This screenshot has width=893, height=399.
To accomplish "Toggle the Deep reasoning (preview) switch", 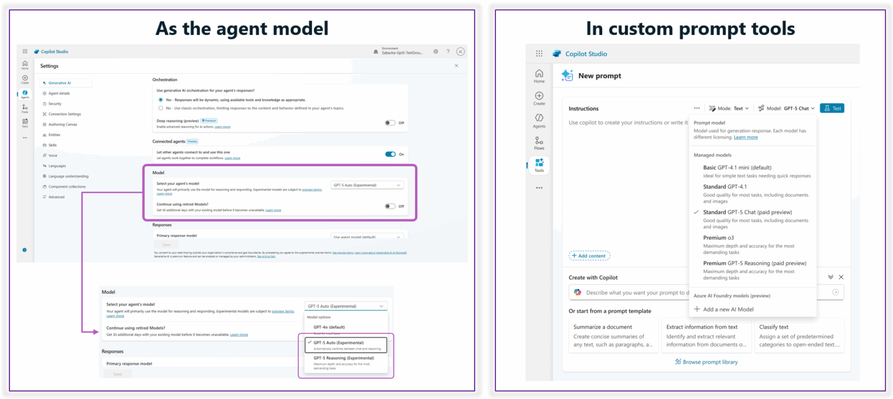I will (x=390, y=123).
